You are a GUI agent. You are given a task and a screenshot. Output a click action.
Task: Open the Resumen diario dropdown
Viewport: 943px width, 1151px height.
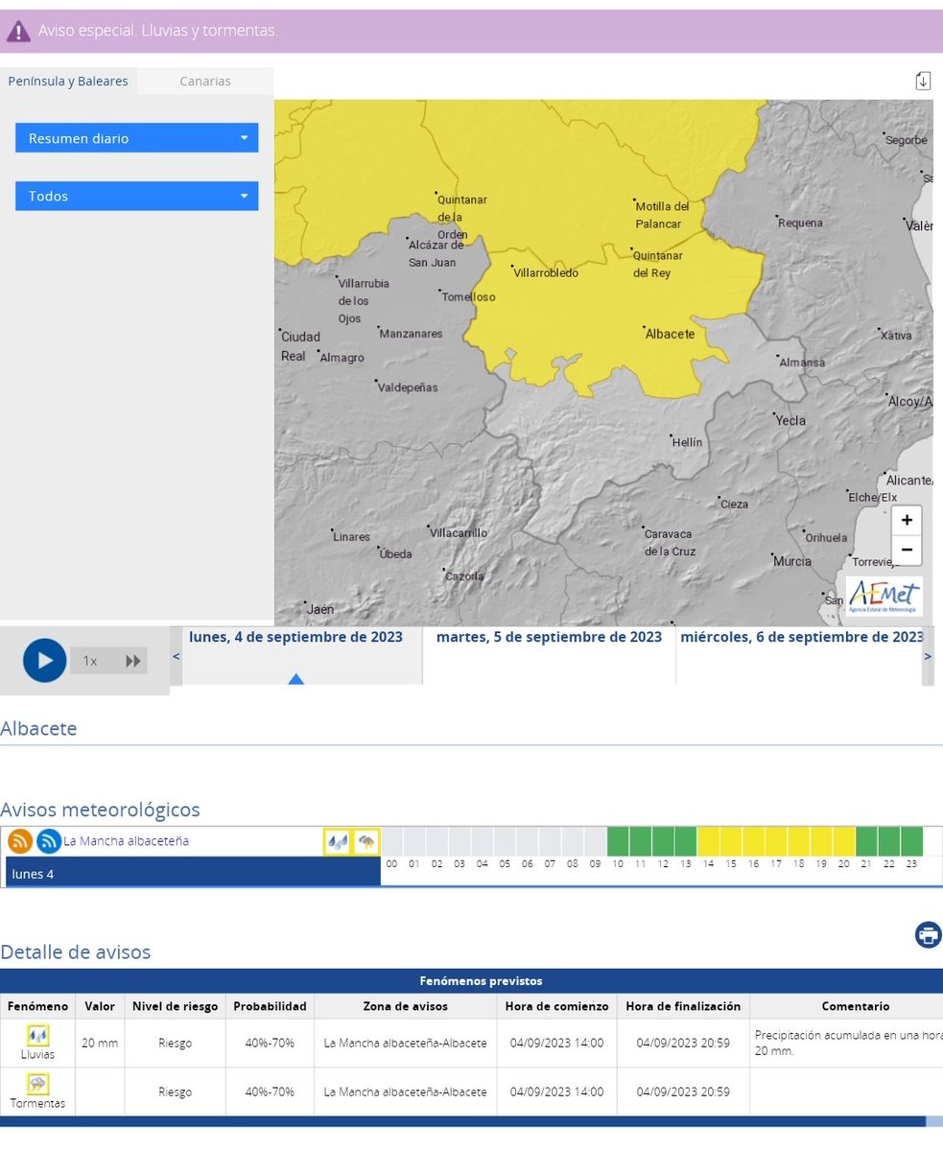coord(136,138)
